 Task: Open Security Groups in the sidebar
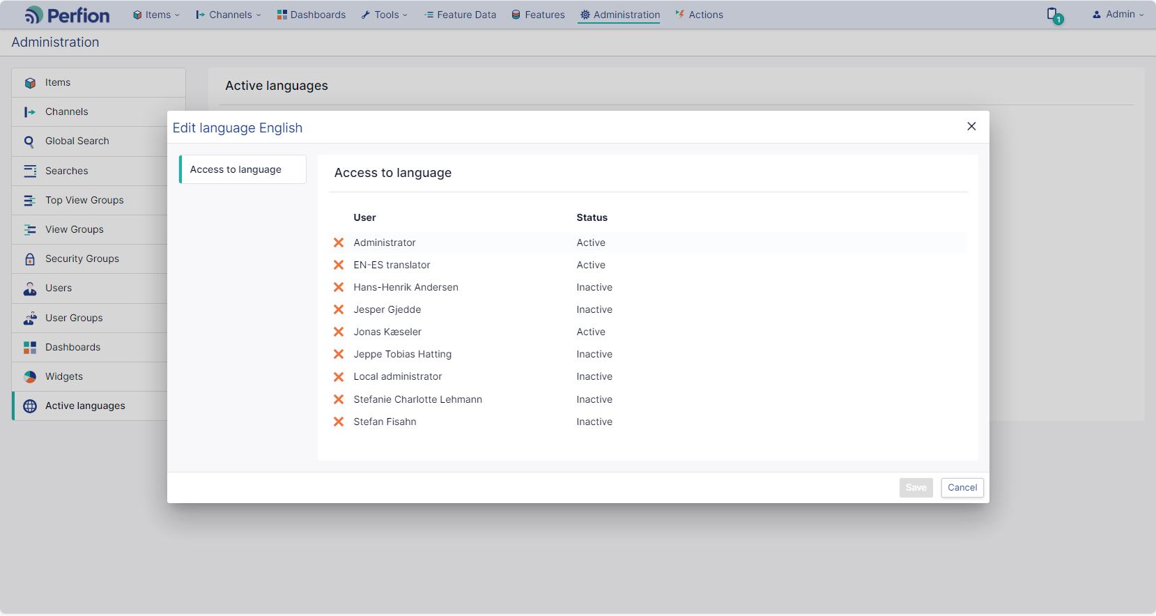pyautogui.click(x=89, y=259)
